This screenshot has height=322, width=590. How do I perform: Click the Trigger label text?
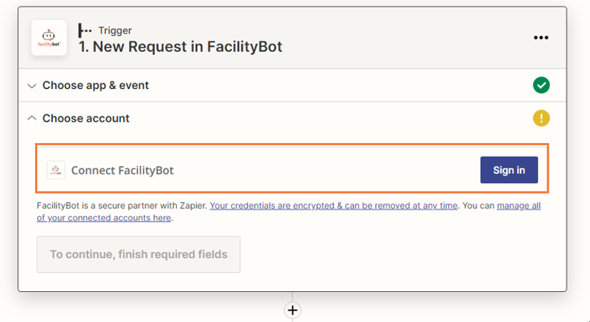115,30
